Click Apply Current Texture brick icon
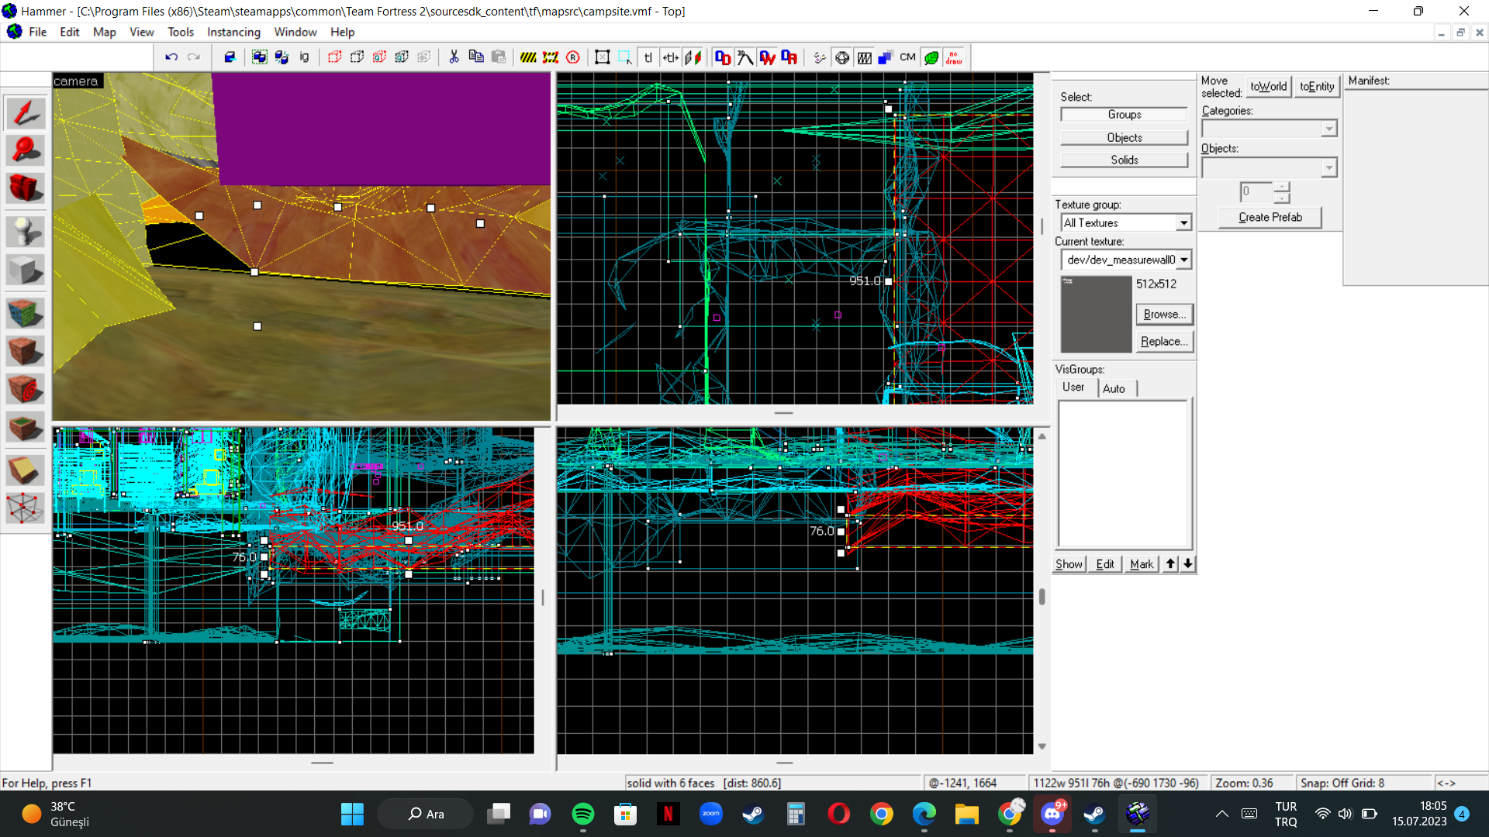 pyautogui.click(x=25, y=351)
